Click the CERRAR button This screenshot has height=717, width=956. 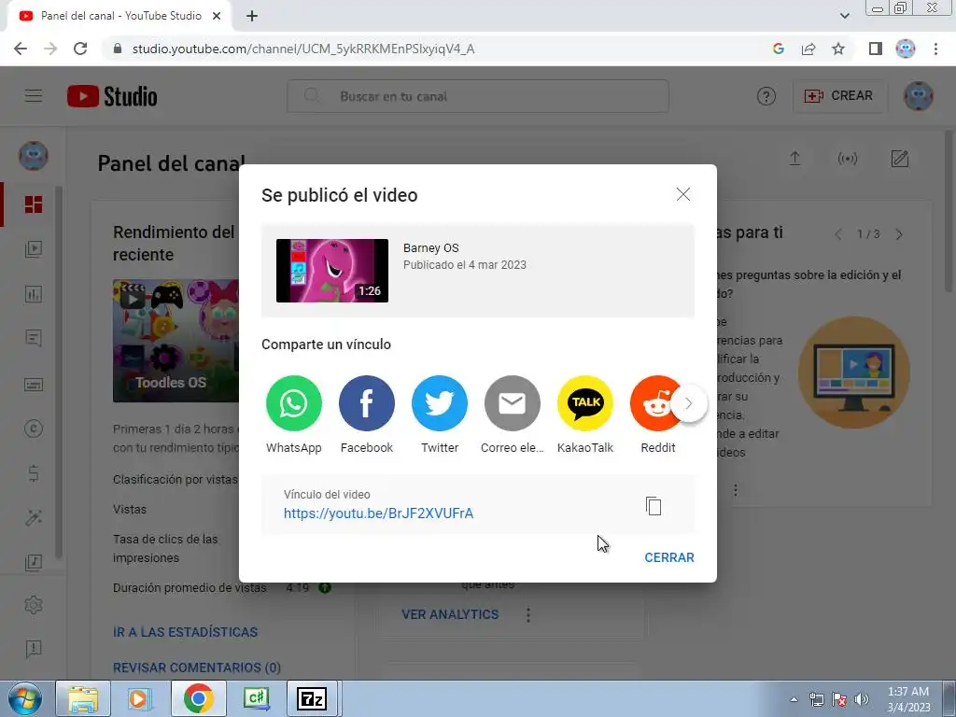click(x=668, y=557)
